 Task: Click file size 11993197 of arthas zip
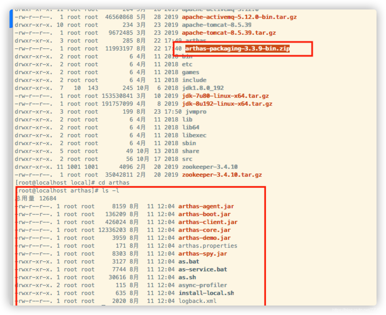coord(119,49)
